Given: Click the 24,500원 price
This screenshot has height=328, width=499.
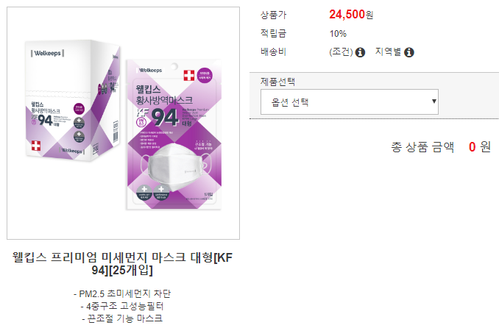Looking at the screenshot, I should tap(351, 14).
